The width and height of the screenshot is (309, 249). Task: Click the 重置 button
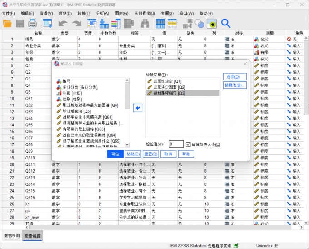pyautogui.click(x=150, y=154)
